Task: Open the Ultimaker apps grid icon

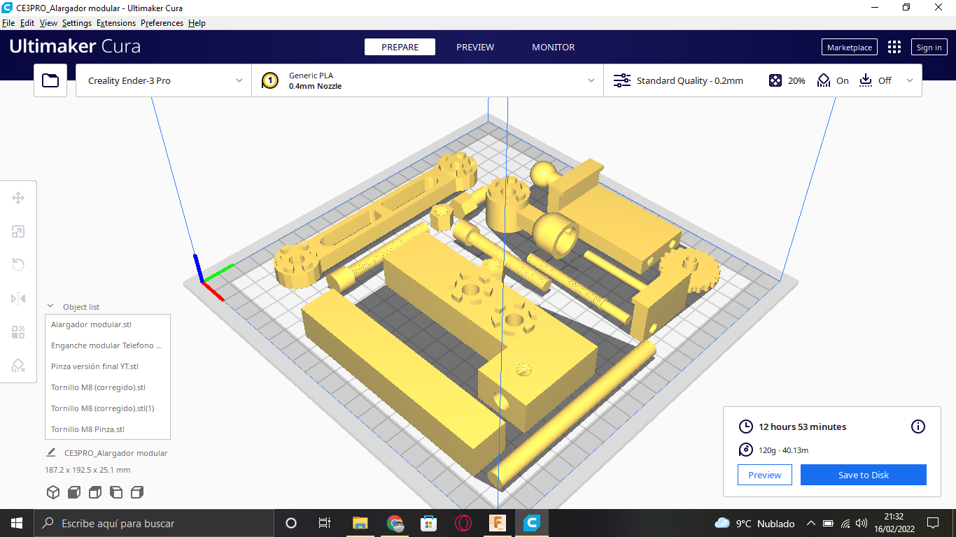Action: point(894,47)
